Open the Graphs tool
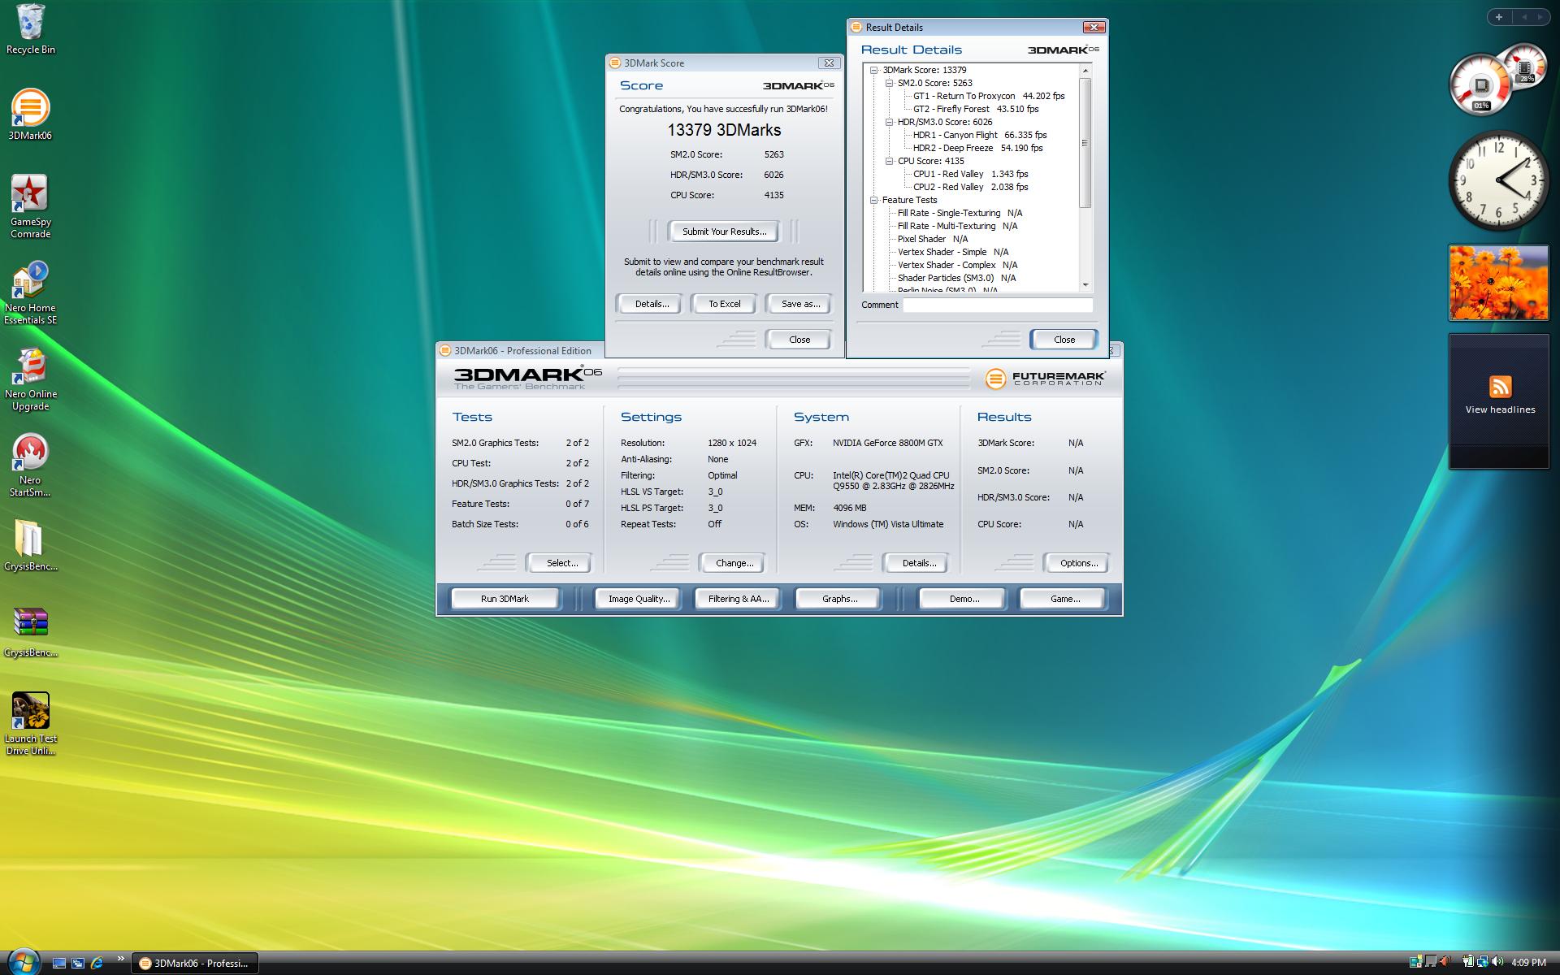The width and height of the screenshot is (1560, 975). [x=839, y=599]
